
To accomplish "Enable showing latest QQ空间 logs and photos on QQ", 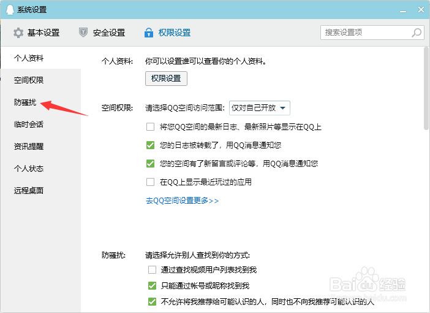I will (150, 126).
